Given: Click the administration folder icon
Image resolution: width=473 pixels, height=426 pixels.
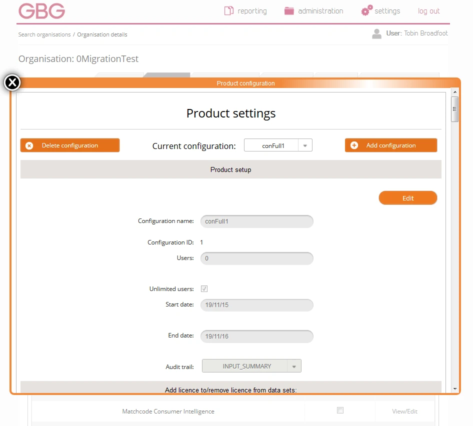Looking at the screenshot, I should tap(288, 10).
